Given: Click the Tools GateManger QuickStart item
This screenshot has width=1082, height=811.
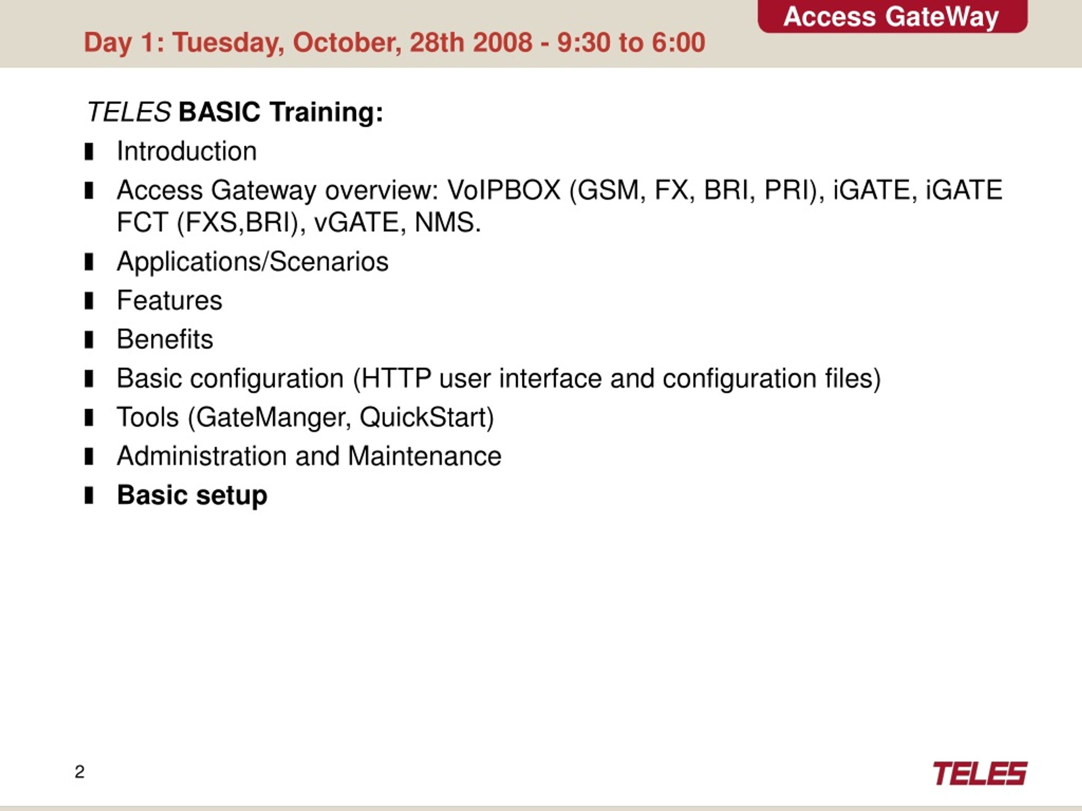Looking at the screenshot, I should [x=305, y=418].
